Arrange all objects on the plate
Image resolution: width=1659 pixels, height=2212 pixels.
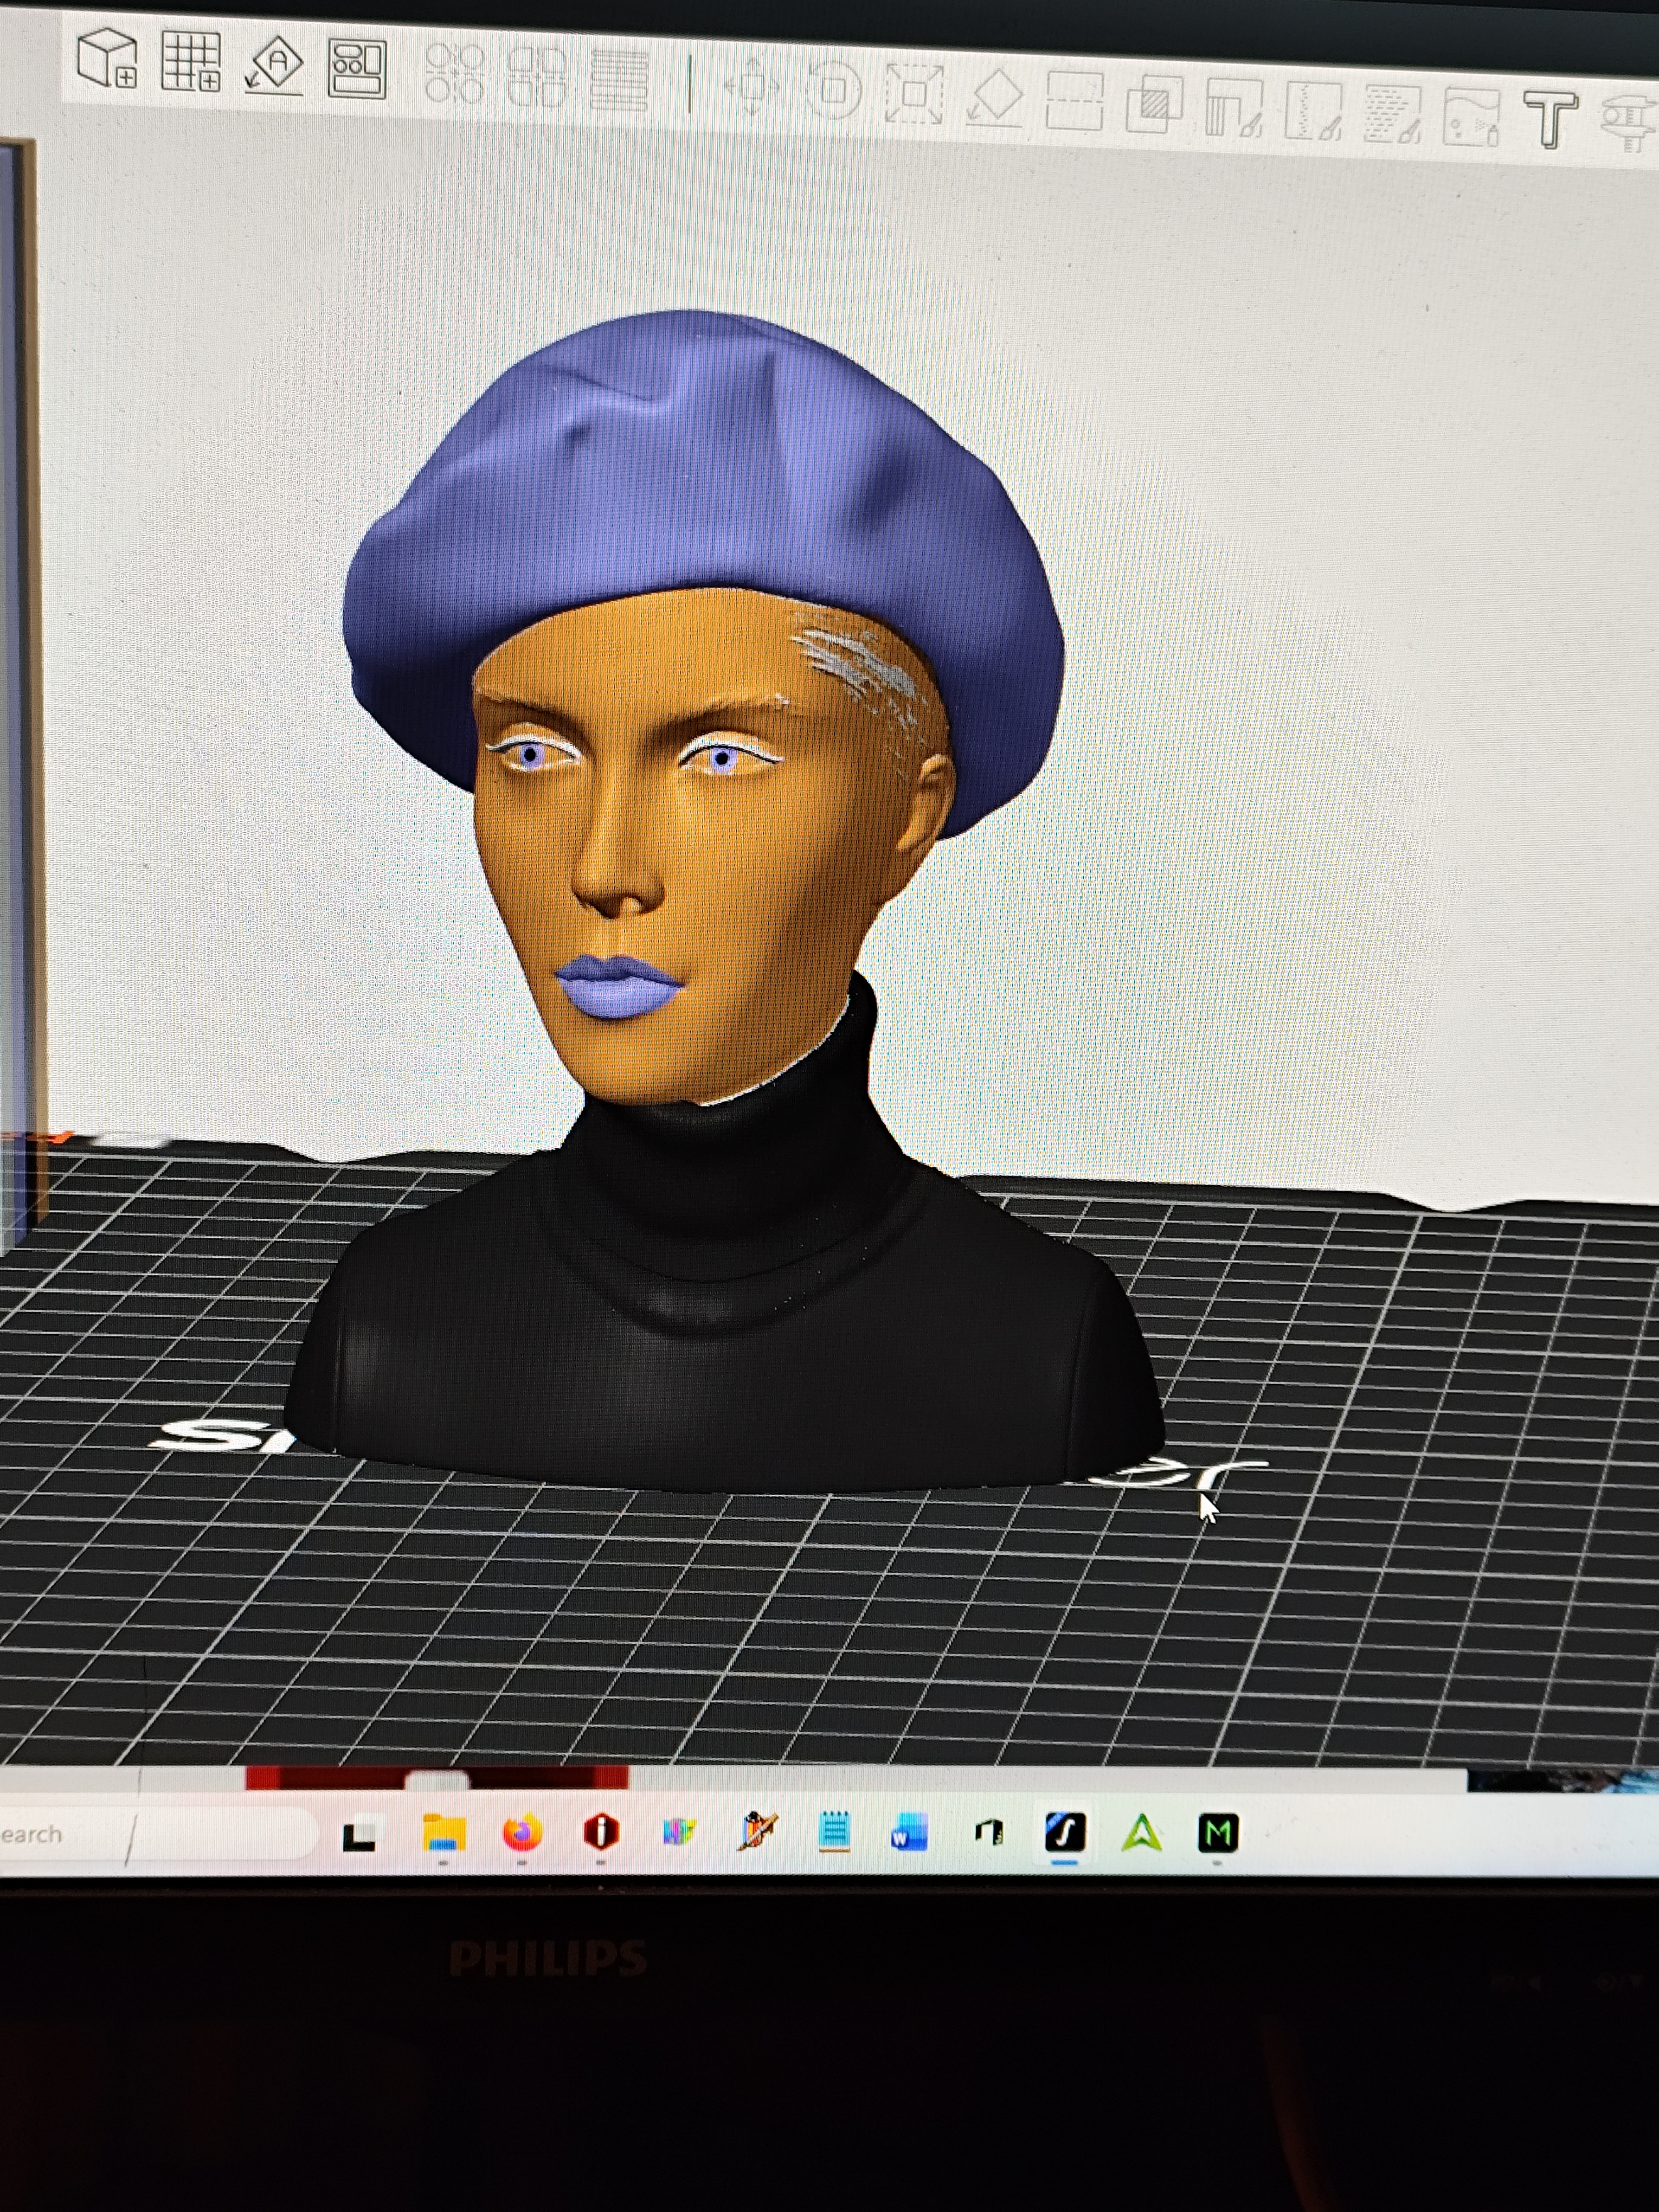pyautogui.click(x=357, y=69)
